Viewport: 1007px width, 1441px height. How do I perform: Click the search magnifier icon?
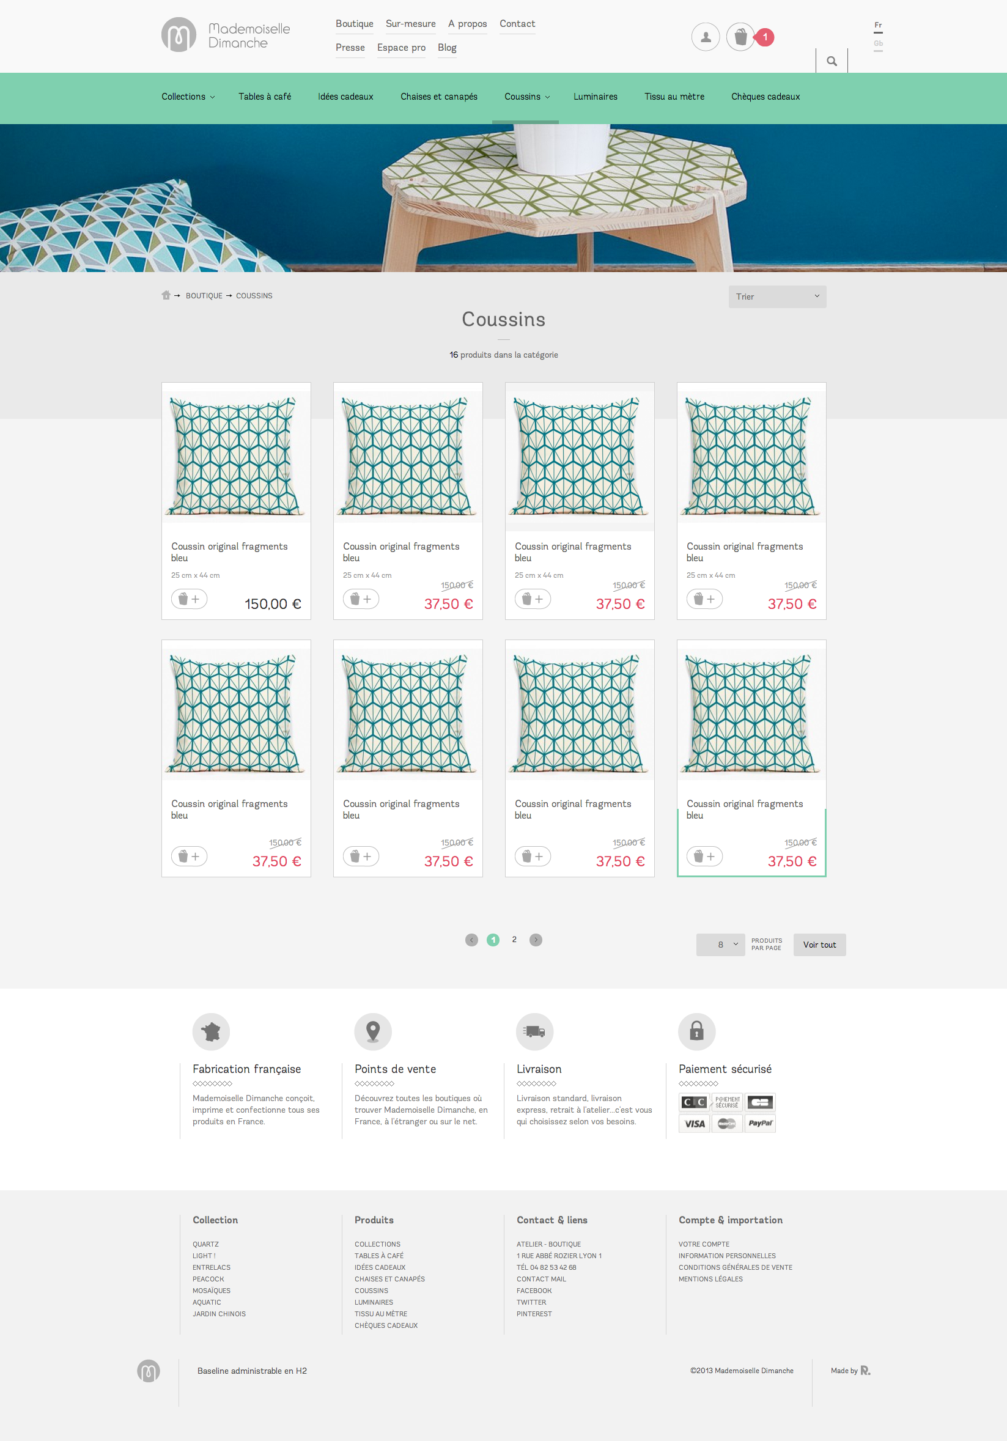coord(832,61)
